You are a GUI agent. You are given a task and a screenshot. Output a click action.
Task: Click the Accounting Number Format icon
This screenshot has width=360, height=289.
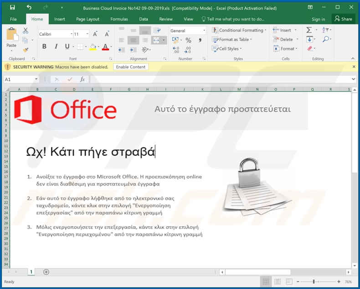pos(175,40)
